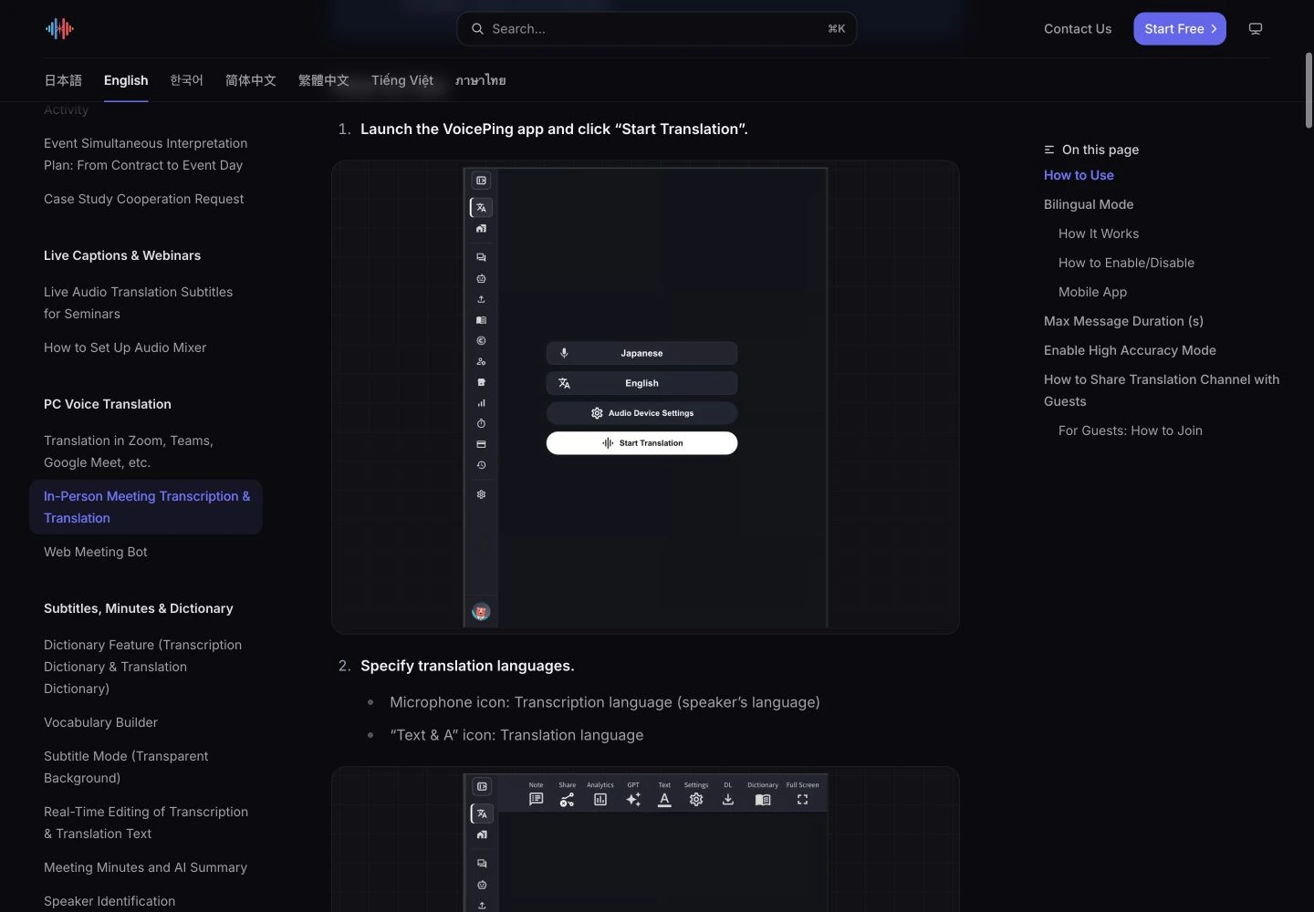
Task: Select the English language tab
Action: [126, 80]
